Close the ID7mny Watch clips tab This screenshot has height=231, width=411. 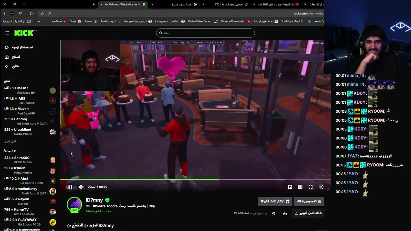[101, 4]
